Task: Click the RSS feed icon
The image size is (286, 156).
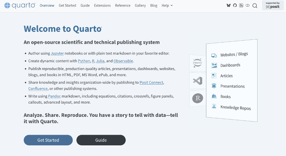Action: [x=241, y=6]
